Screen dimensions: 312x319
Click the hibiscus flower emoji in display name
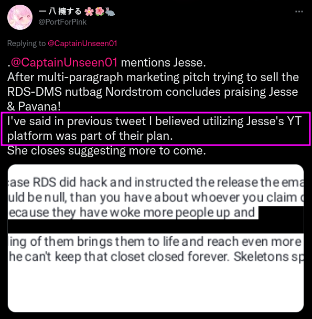(100, 12)
